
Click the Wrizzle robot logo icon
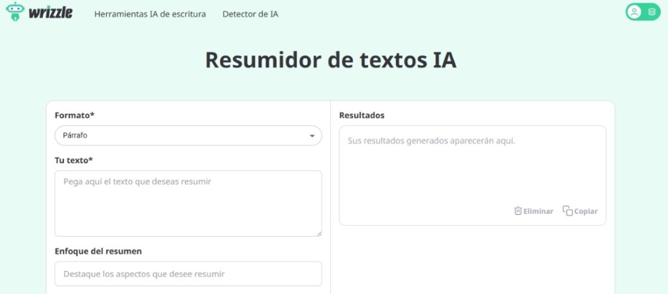(15, 12)
